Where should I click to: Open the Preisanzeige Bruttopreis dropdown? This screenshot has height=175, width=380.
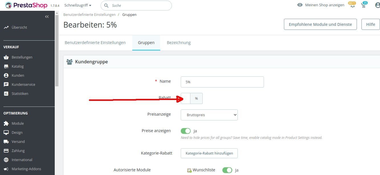tap(209, 115)
